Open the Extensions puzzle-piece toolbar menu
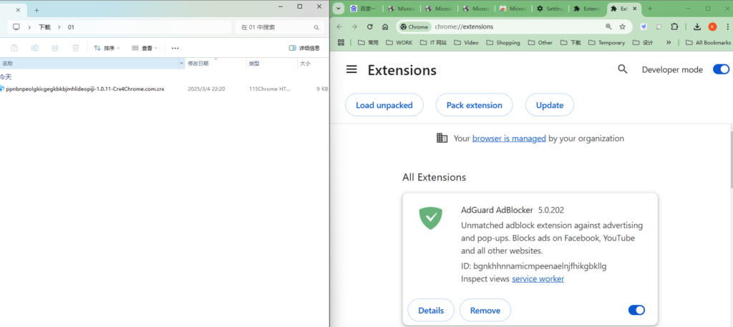The height and width of the screenshot is (327, 733). coord(674,27)
